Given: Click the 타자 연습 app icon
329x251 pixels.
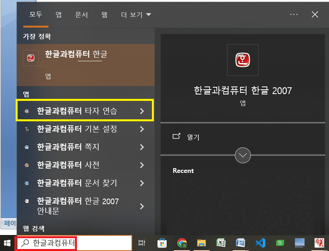Looking at the screenshot, I should [27, 111].
